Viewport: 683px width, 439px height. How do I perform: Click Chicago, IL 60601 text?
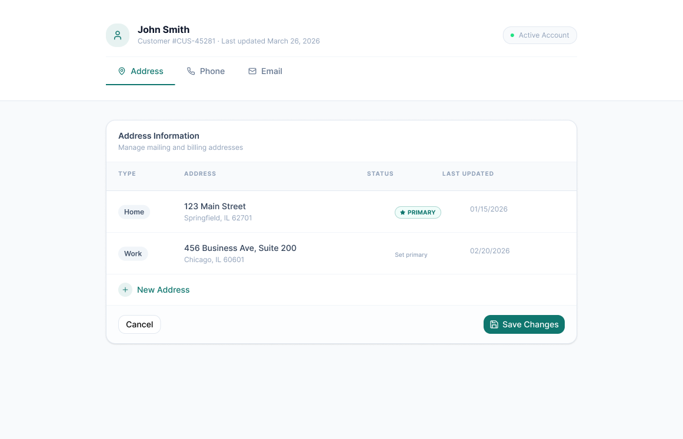click(x=214, y=260)
